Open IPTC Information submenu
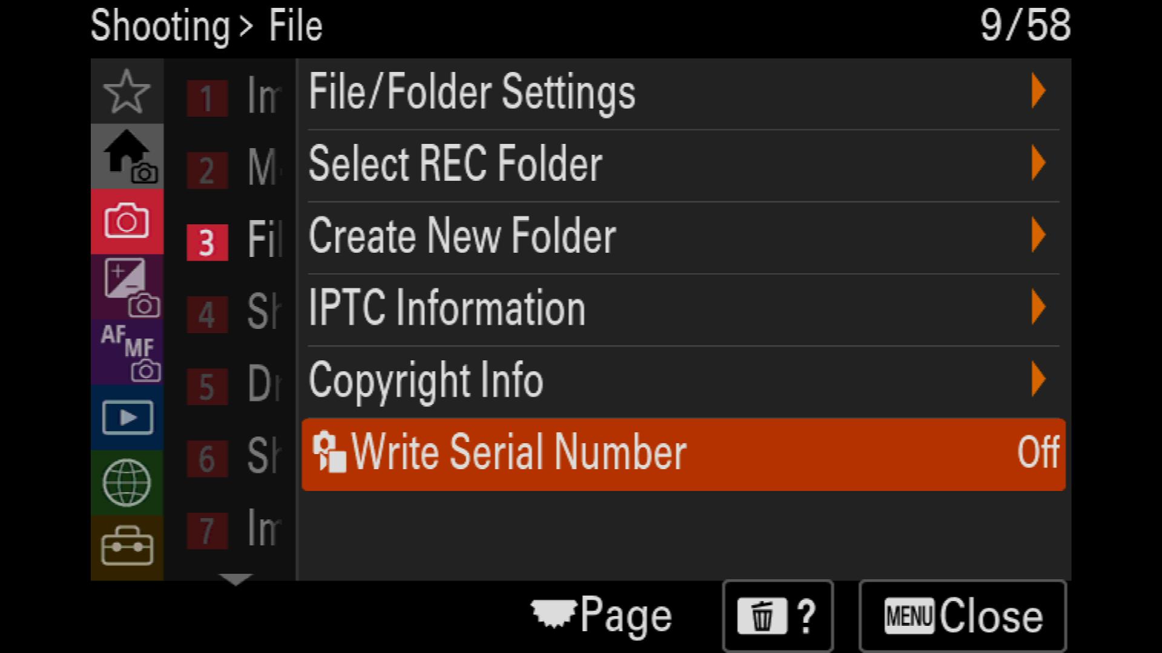The height and width of the screenshot is (653, 1162). (x=683, y=308)
